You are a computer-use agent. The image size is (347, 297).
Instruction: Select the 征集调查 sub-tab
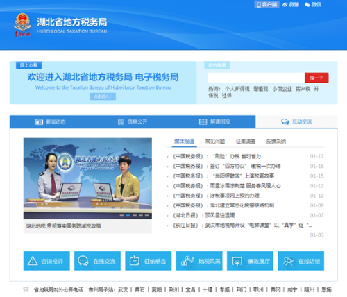click(246, 142)
